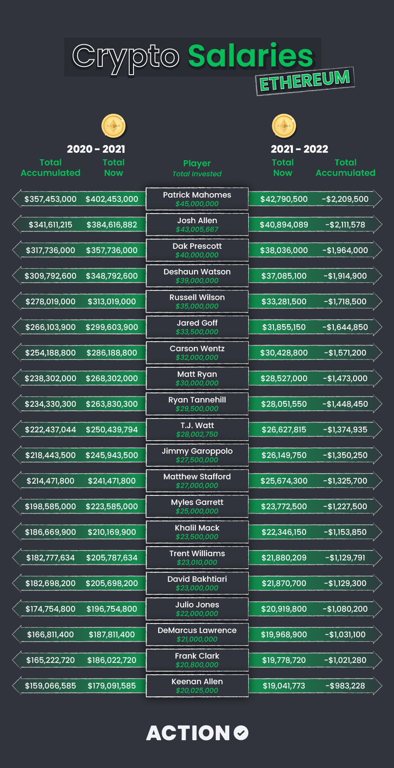Click Dak Prescott's $357,736,000 total now value

click(x=112, y=250)
